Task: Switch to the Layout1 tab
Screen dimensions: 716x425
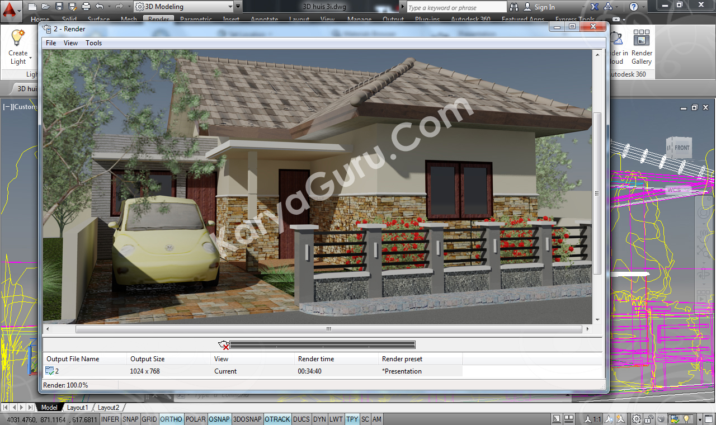Action: tap(78, 408)
